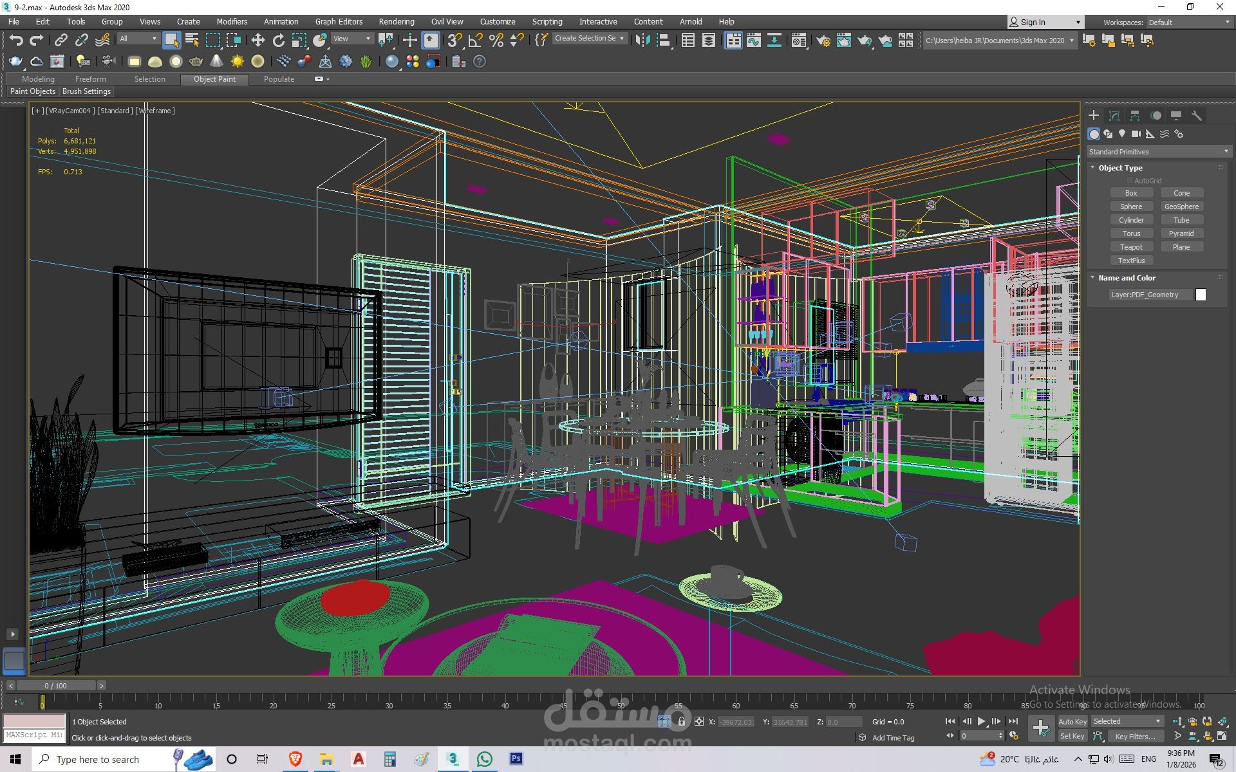Open the Key Filters dialog button
Viewport: 1236px width, 772px height.
1135,737
